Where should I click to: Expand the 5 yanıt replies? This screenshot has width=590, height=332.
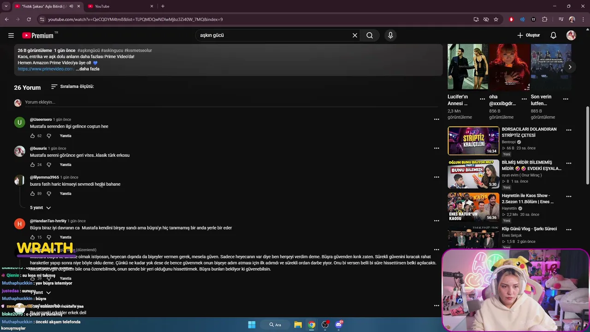[41, 207]
